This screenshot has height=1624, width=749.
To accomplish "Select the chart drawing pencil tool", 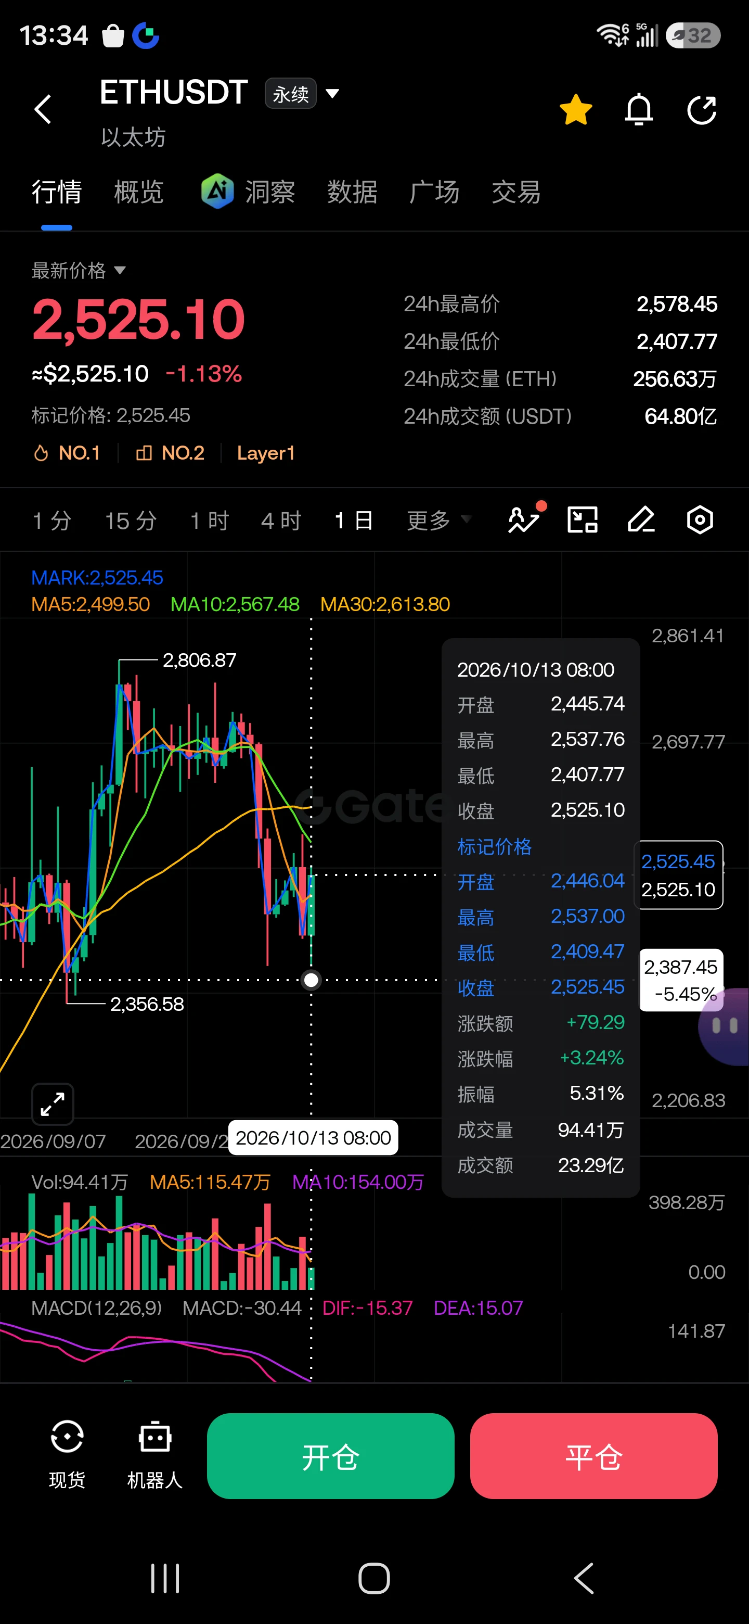I will click(x=641, y=520).
